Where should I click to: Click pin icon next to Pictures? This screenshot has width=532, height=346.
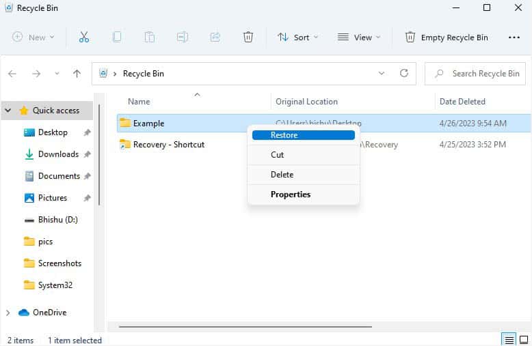pos(88,198)
